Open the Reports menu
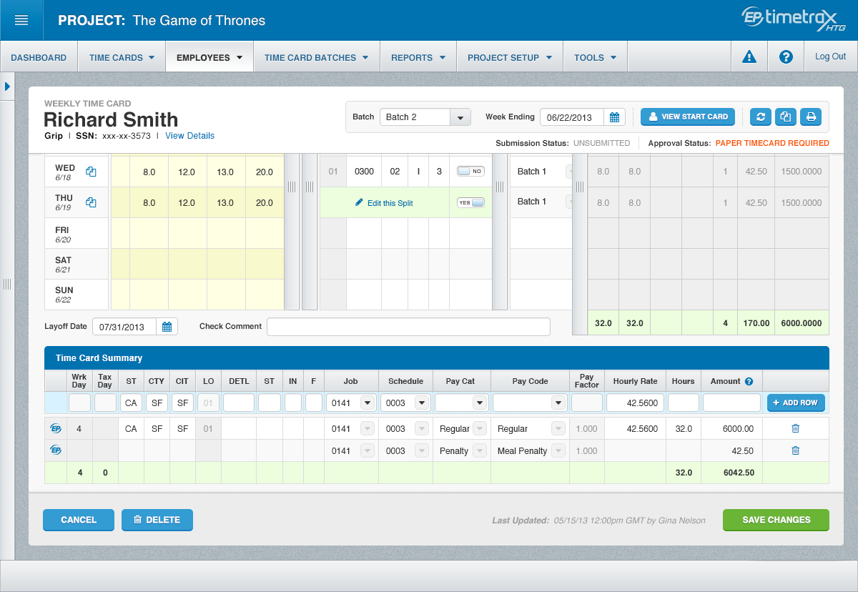 418,57
